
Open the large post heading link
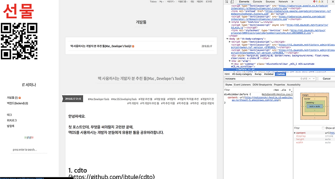coord(141,78)
